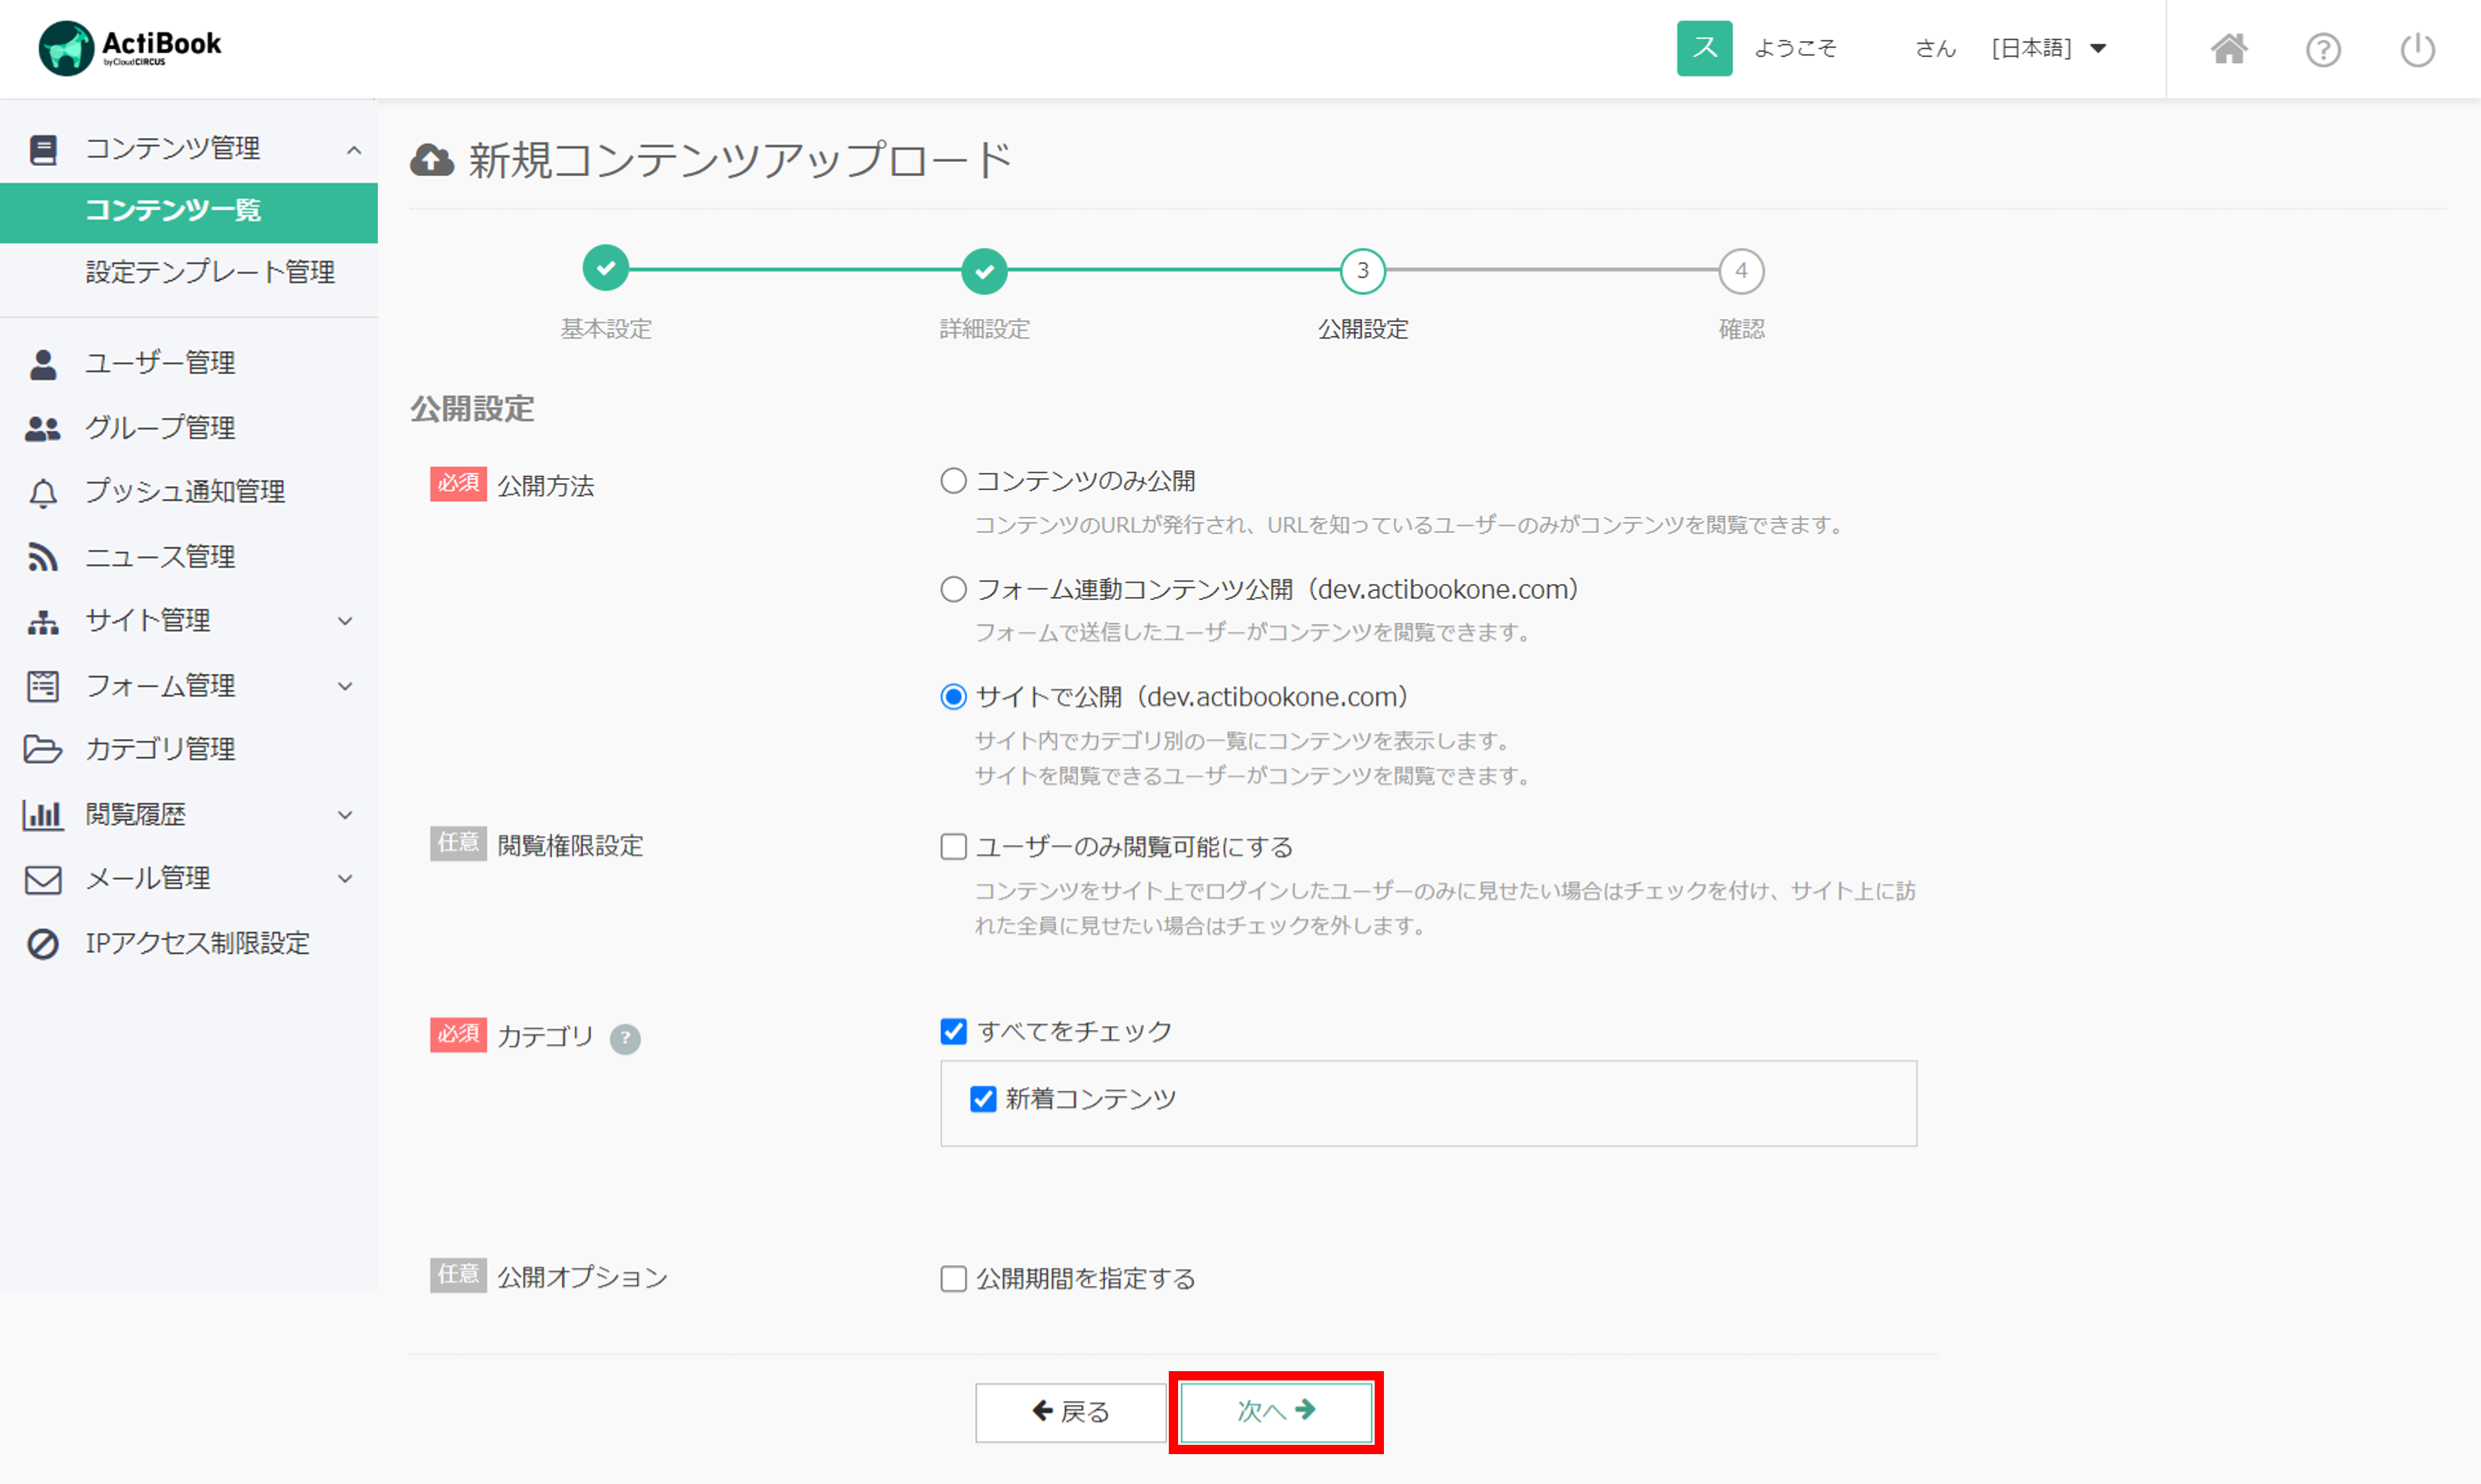Open プッシュ通知管理 menu label
Image resolution: width=2481 pixels, height=1484 pixels.
pyautogui.click(x=185, y=492)
